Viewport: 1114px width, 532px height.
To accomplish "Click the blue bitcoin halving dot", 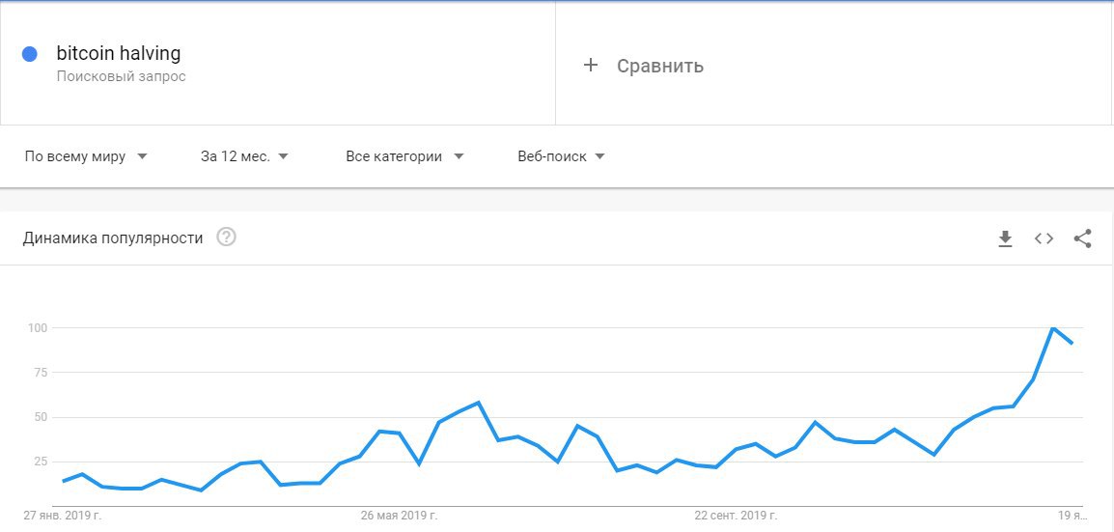I will coord(30,54).
